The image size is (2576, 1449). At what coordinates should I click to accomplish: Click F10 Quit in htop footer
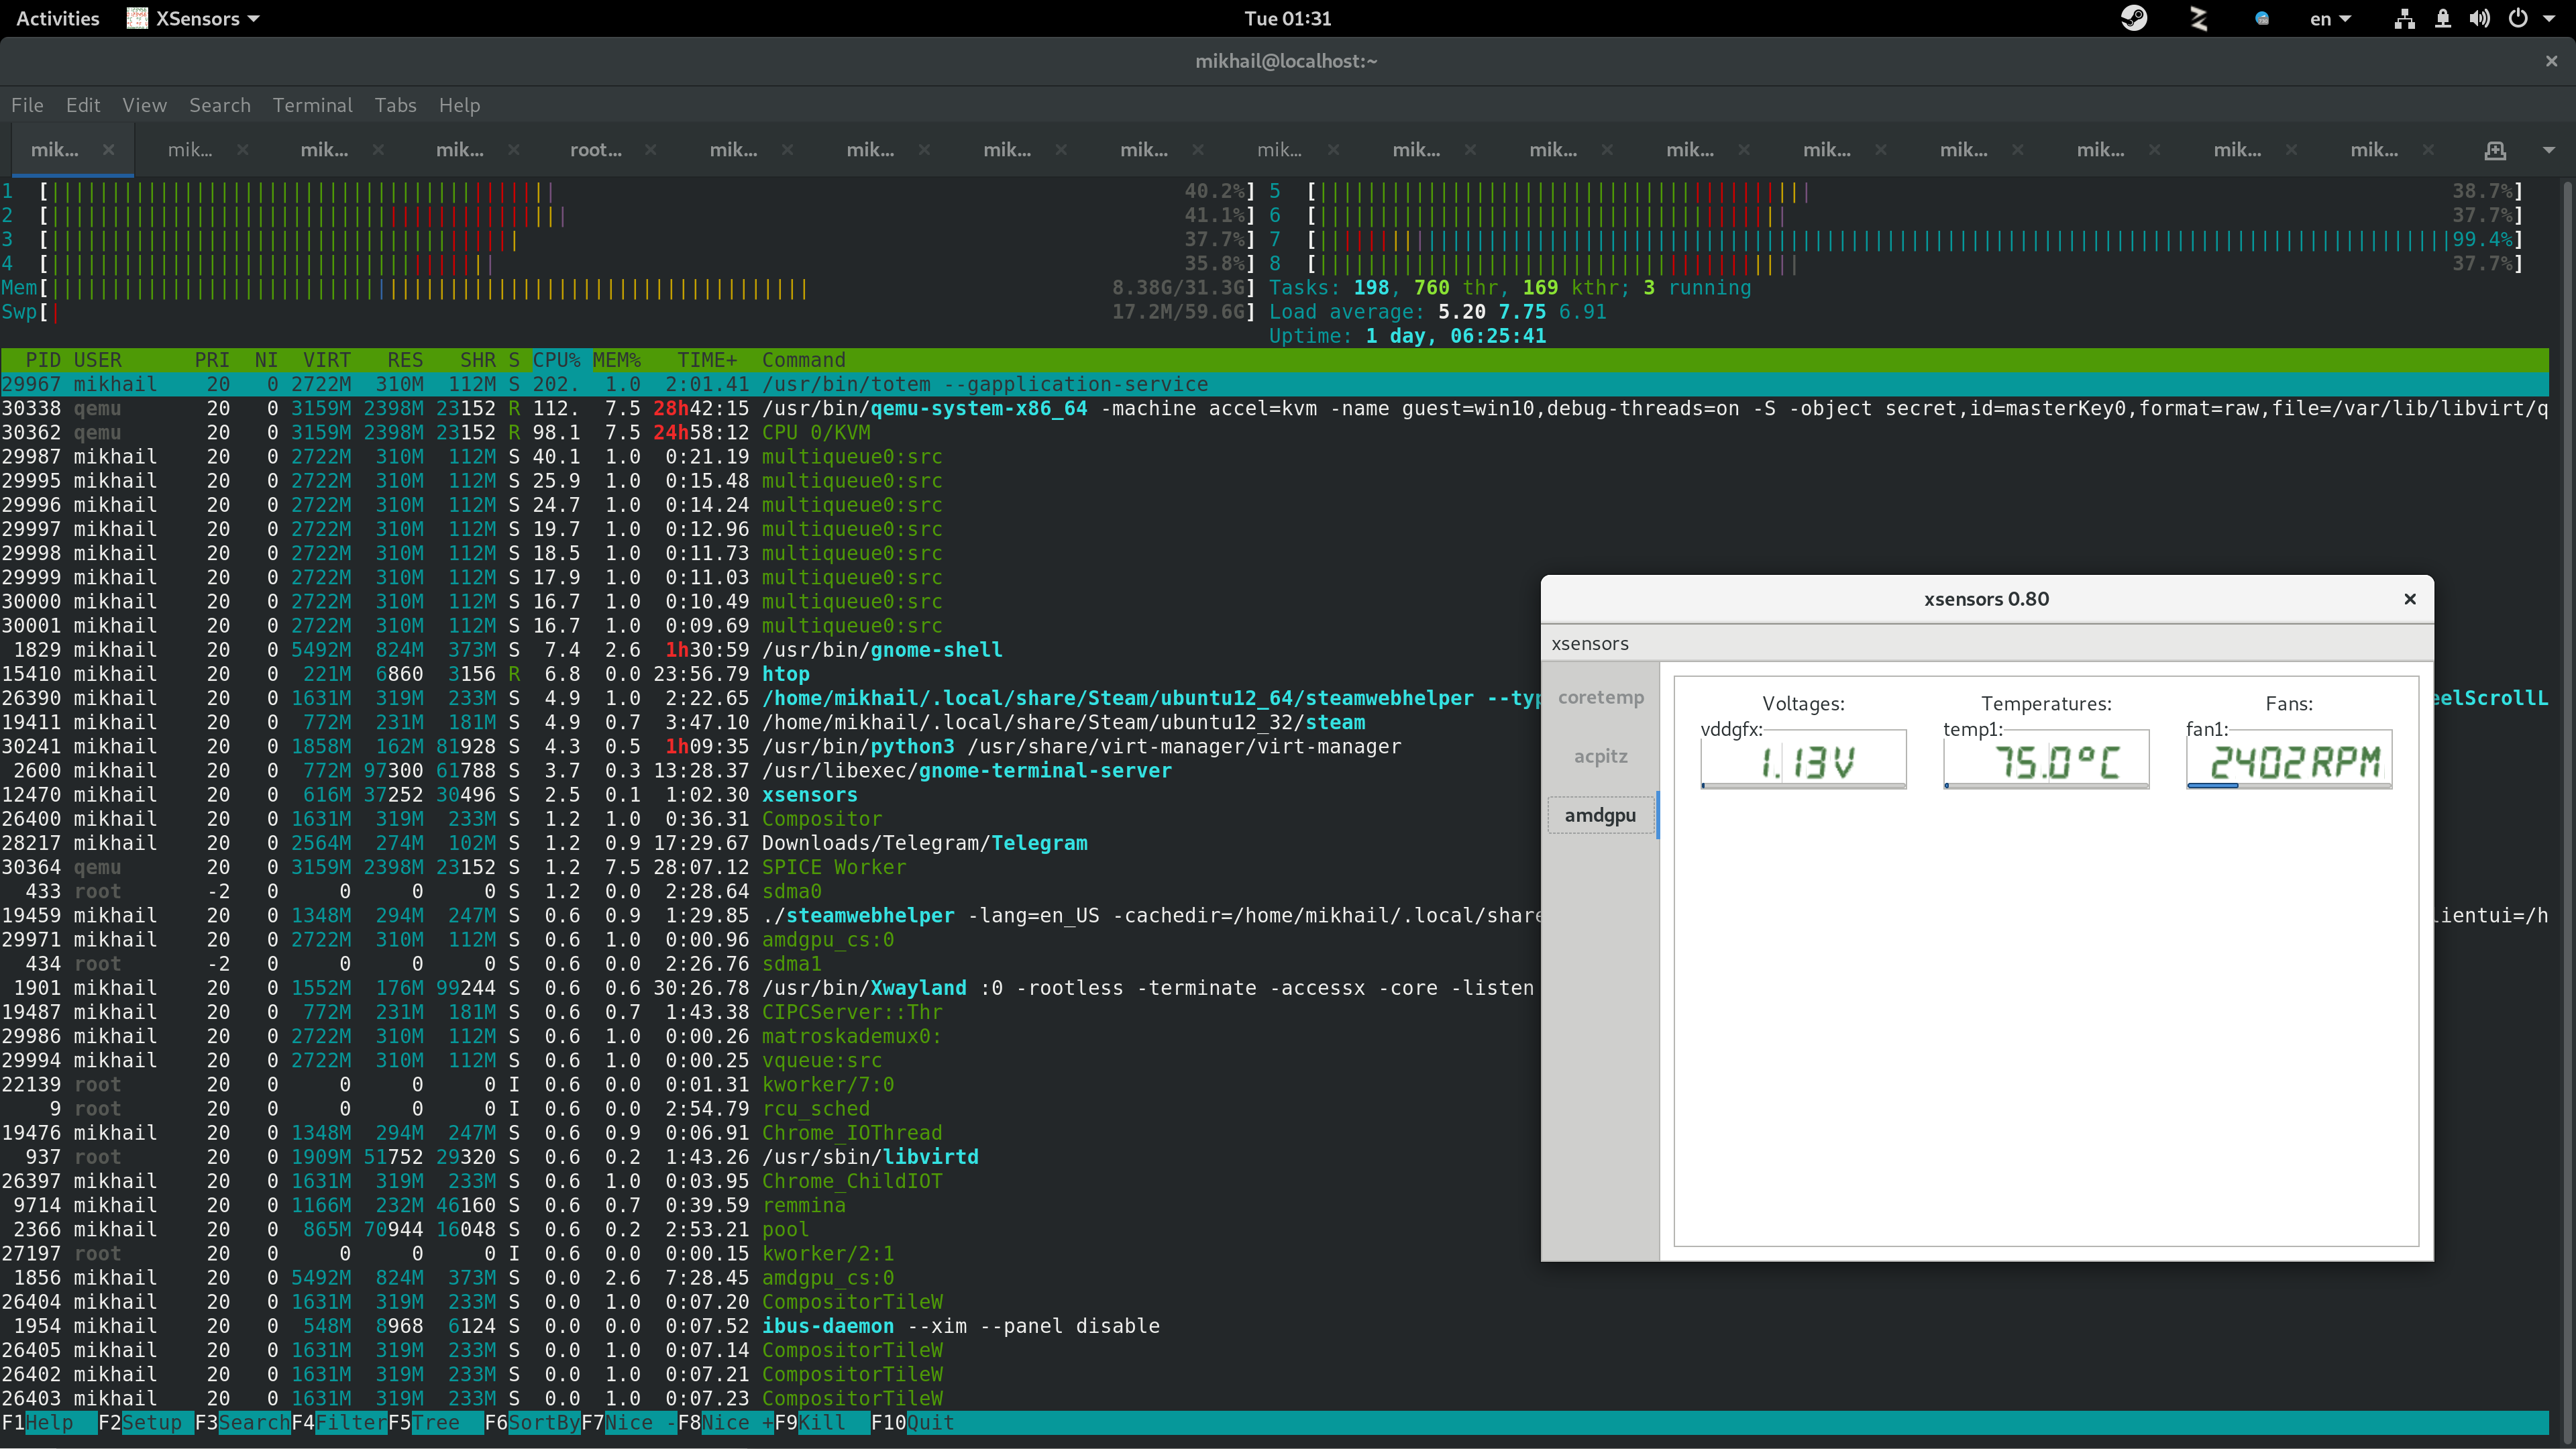(929, 1422)
